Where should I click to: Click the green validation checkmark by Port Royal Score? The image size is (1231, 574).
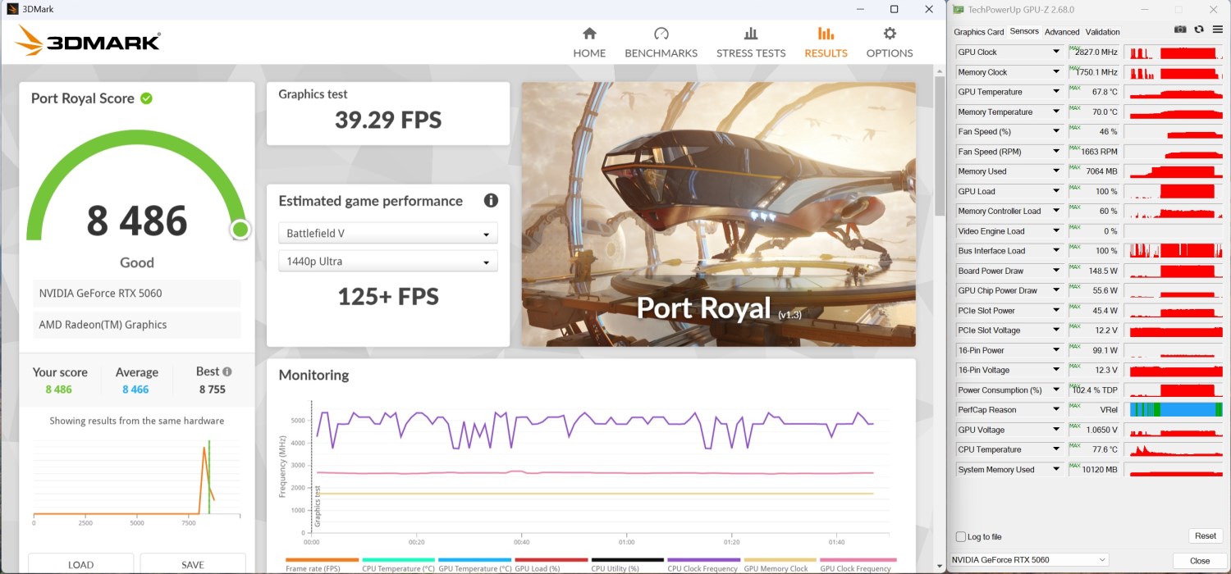pos(146,98)
